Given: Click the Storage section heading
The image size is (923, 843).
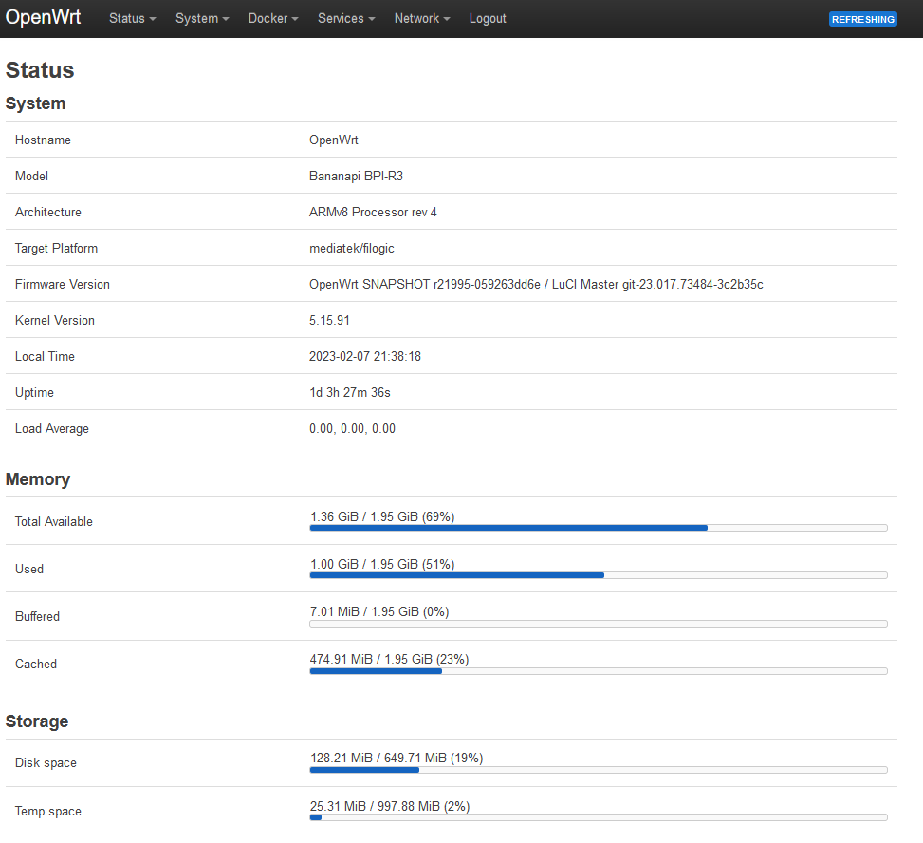Looking at the screenshot, I should (37, 721).
